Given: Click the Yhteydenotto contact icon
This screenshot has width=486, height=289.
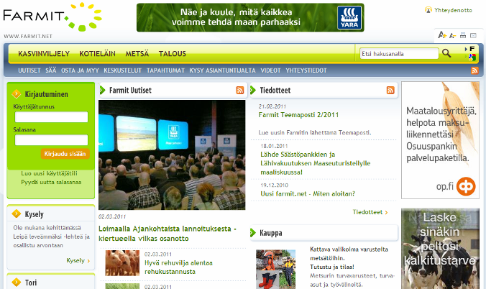Looking at the screenshot, I should pos(428,10).
